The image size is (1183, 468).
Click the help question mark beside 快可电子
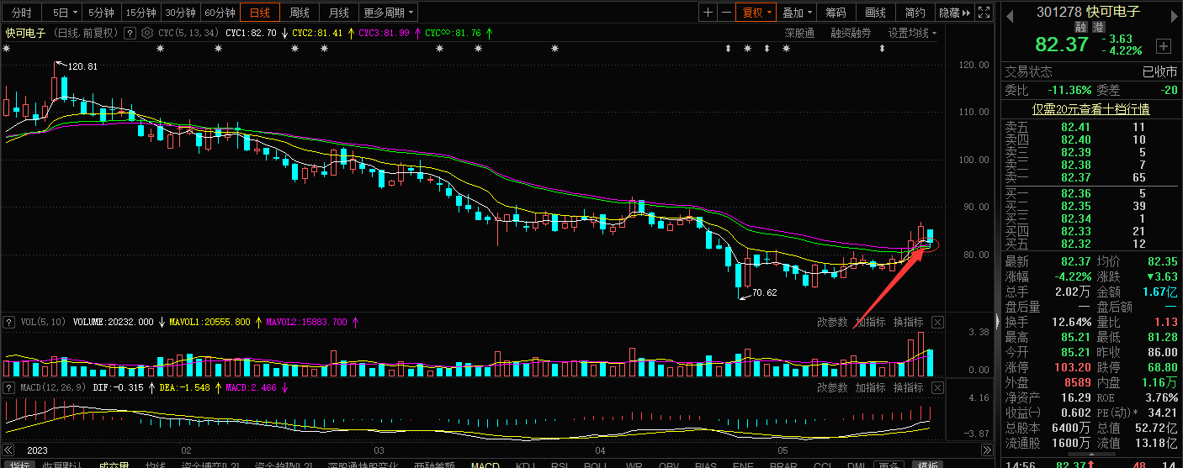130,33
